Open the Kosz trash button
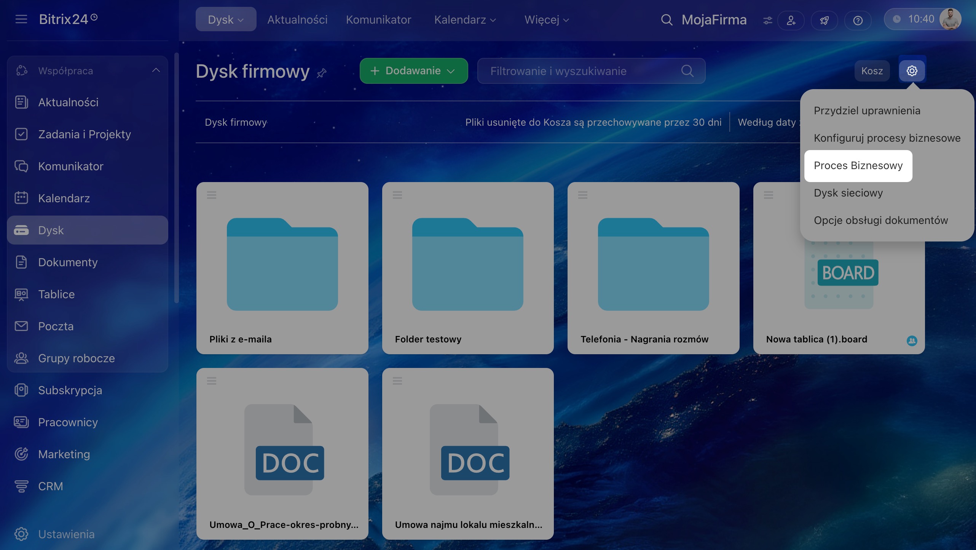Viewport: 976px width, 550px height. point(872,71)
